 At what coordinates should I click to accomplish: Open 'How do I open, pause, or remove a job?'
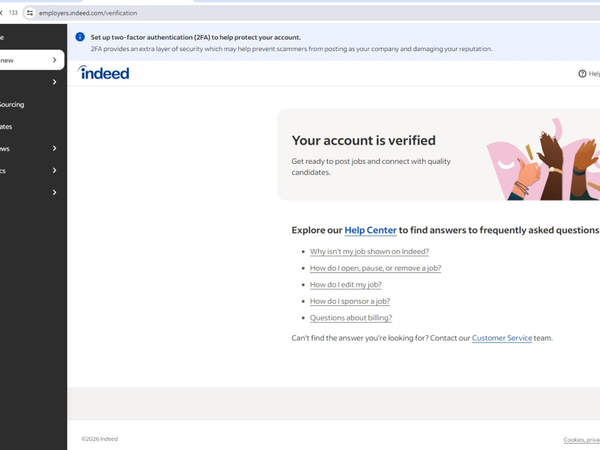(x=376, y=268)
